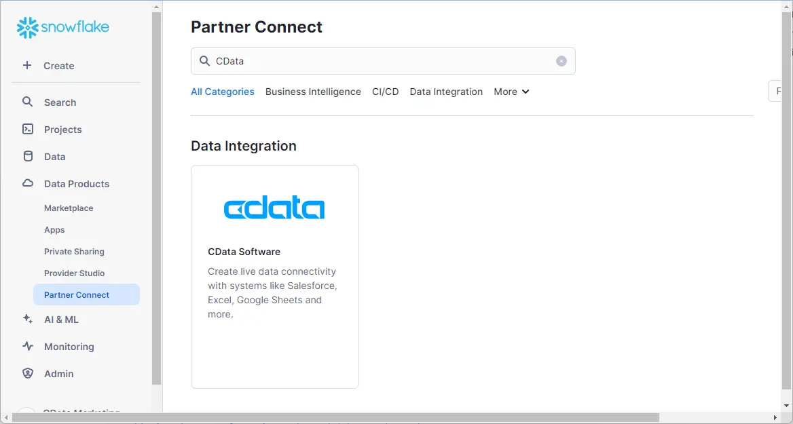The height and width of the screenshot is (424, 793).
Task: Filter by Data Integration category
Action: tap(446, 92)
